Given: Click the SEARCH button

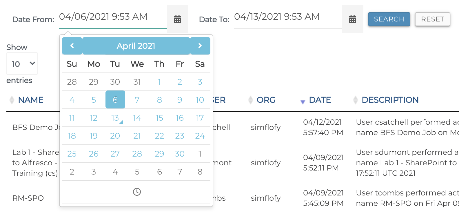Looking at the screenshot, I should click(x=389, y=19).
